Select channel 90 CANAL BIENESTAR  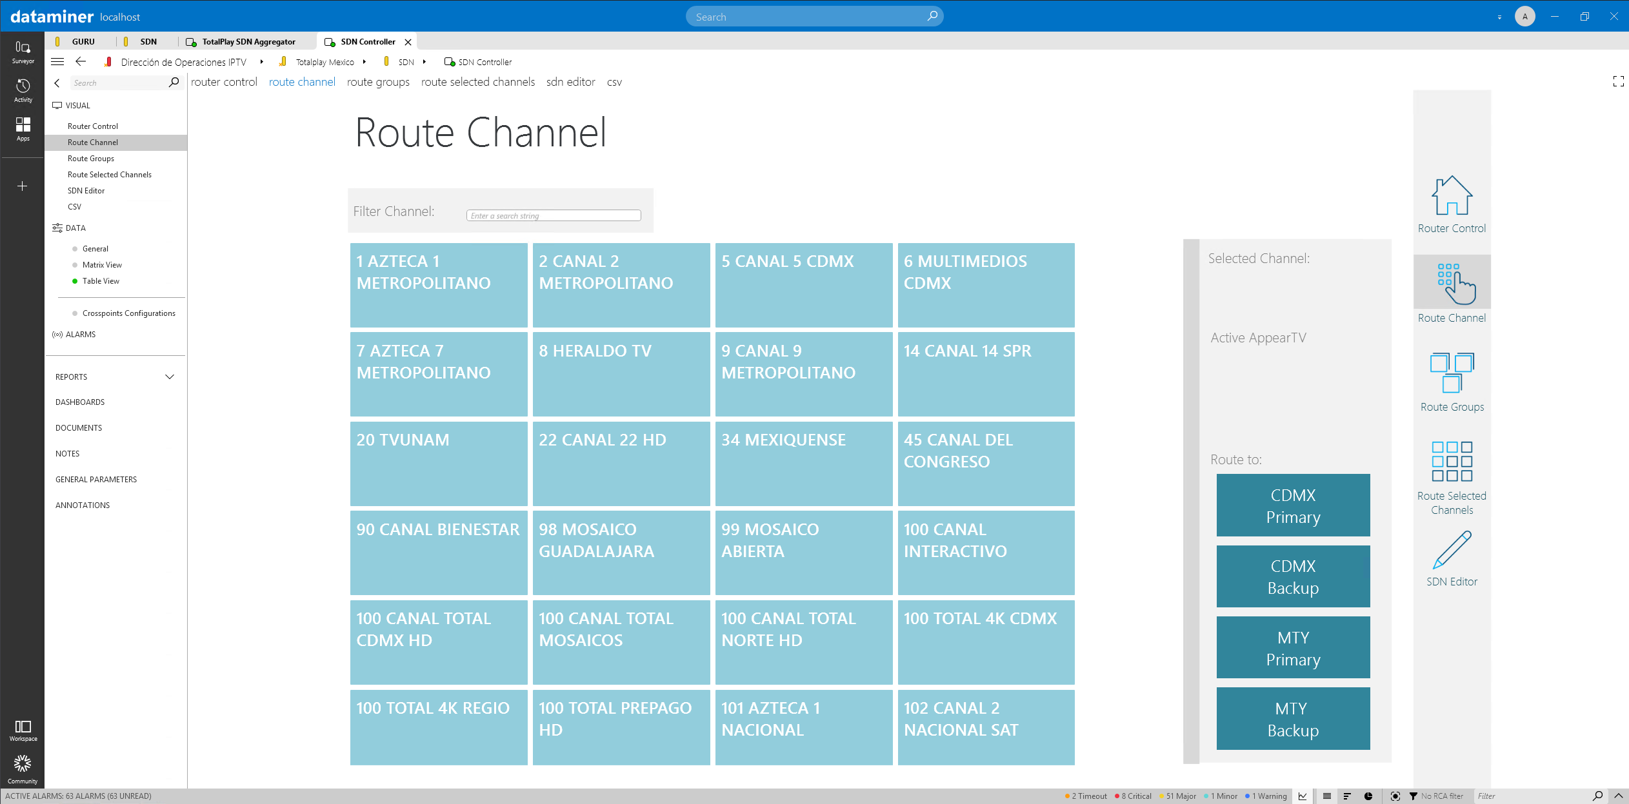click(439, 553)
